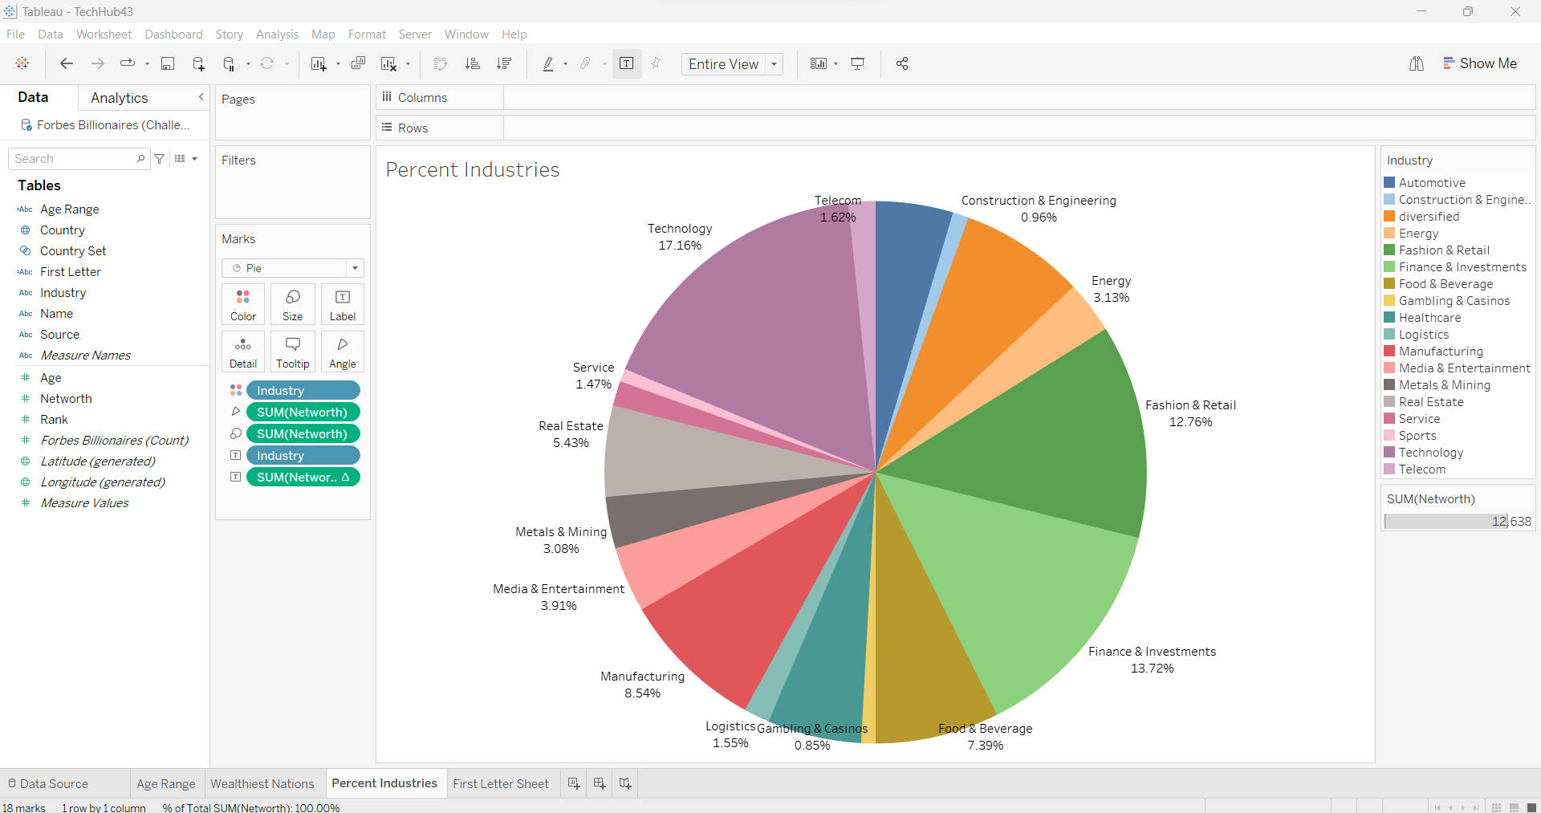The width and height of the screenshot is (1541, 813).
Task: Click the Angle marks card button
Action: tap(342, 352)
